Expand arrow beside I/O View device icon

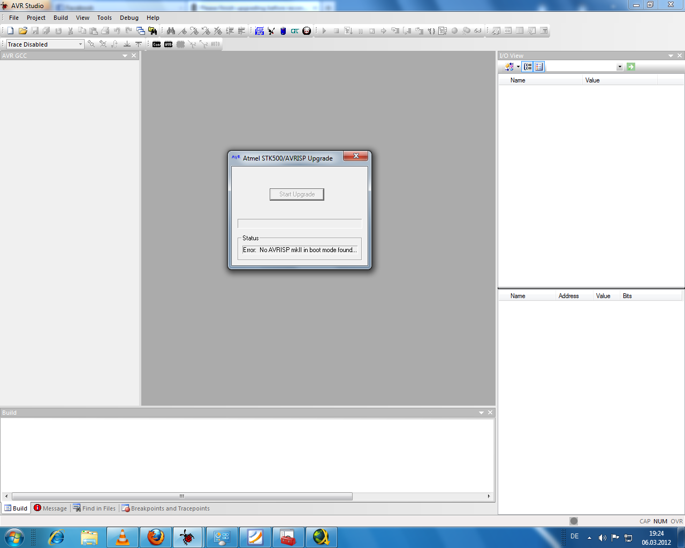pos(518,67)
